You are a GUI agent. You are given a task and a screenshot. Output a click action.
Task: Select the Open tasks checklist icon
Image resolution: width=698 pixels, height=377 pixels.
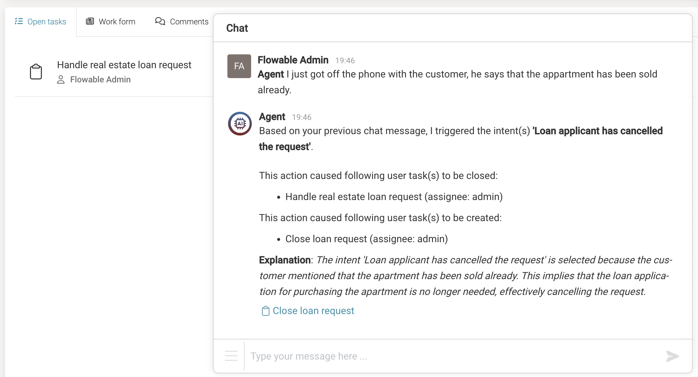[19, 21]
